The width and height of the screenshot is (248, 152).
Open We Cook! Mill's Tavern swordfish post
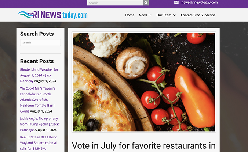click(38, 100)
